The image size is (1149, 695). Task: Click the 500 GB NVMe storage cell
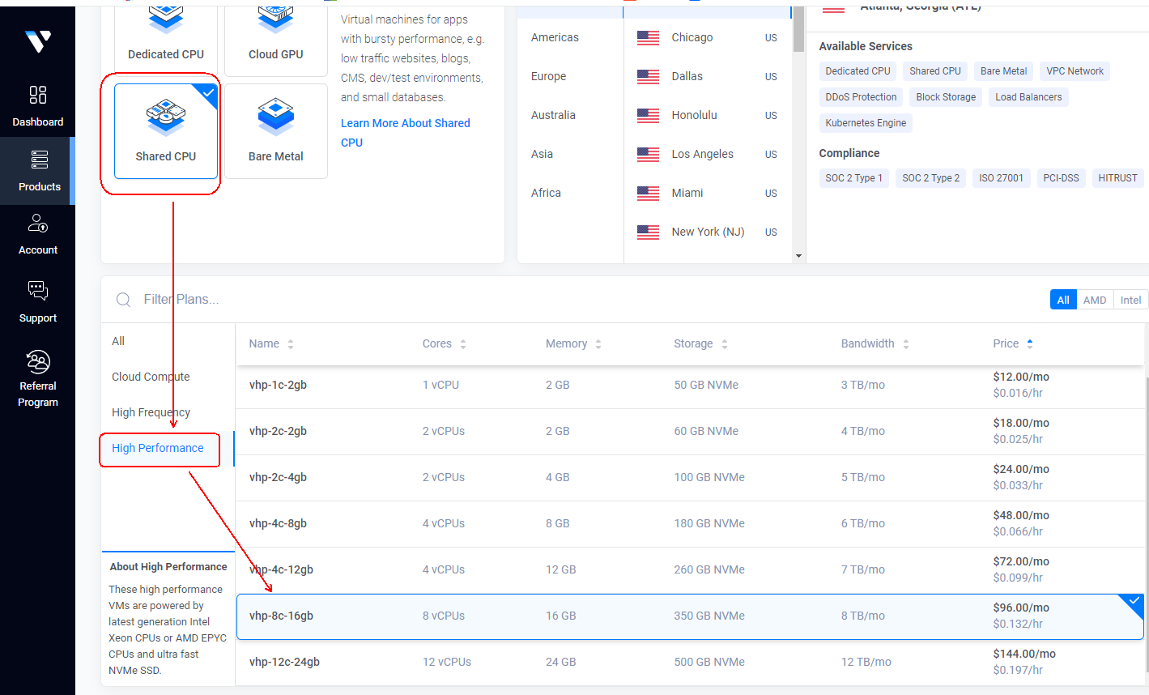click(x=709, y=662)
